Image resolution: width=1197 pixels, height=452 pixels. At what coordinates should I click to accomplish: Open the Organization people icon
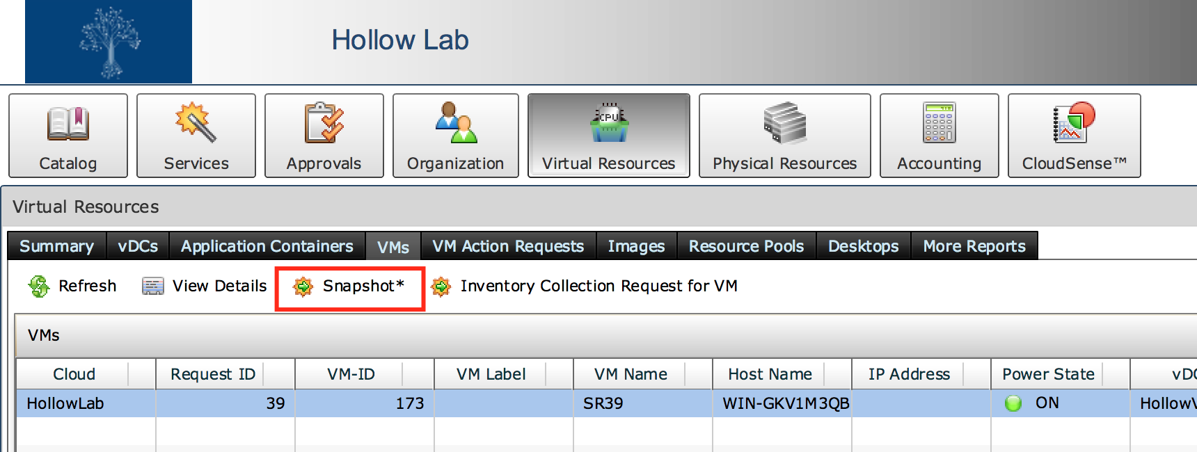pyautogui.click(x=455, y=122)
